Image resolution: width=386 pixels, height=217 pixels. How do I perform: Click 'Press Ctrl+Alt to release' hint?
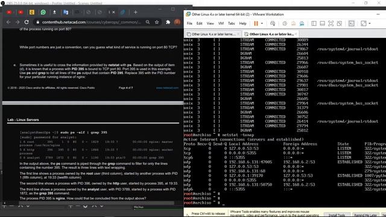pos(208,213)
